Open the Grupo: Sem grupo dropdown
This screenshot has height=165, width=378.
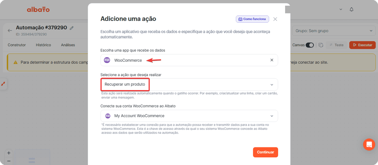pos(334,31)
